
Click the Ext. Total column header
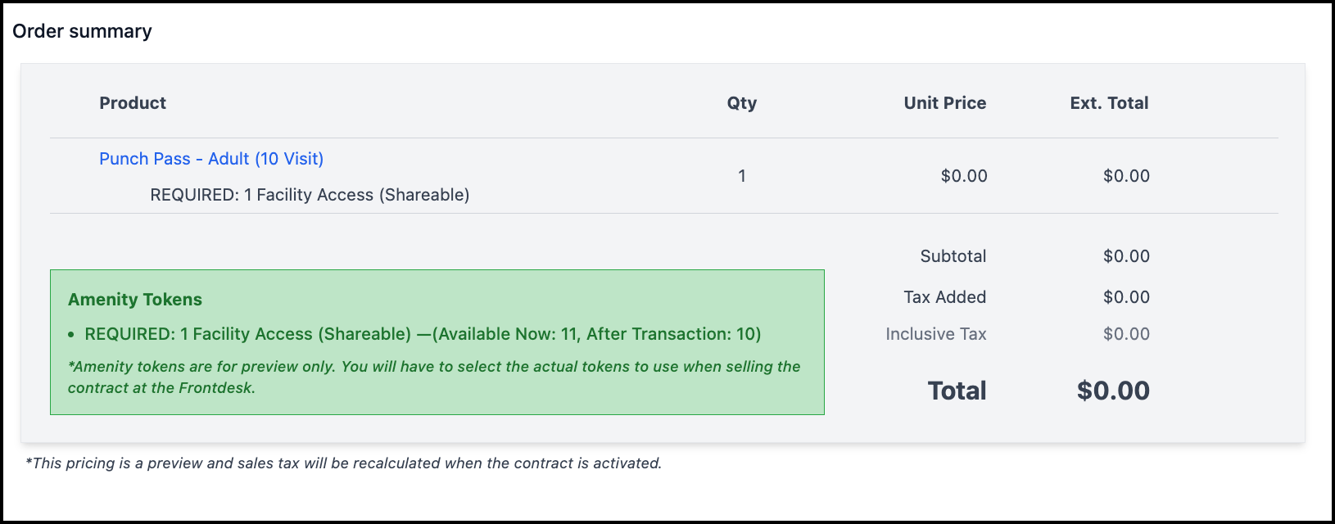[x=1109, y=103]
